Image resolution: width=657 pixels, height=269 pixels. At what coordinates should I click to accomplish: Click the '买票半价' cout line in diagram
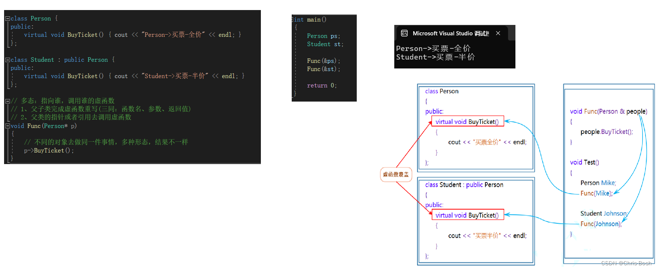coord(487,236)
